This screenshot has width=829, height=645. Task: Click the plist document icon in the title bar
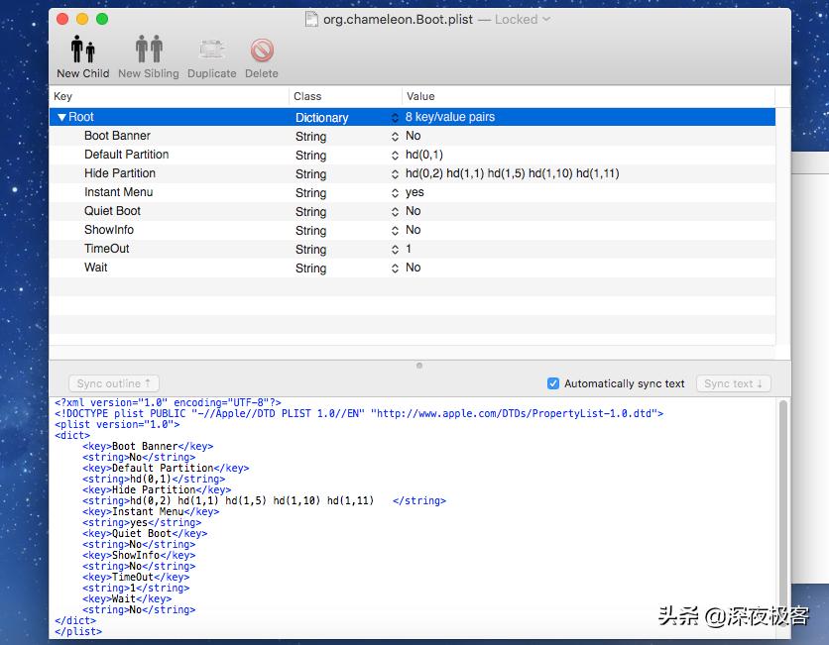coord(310,19)
